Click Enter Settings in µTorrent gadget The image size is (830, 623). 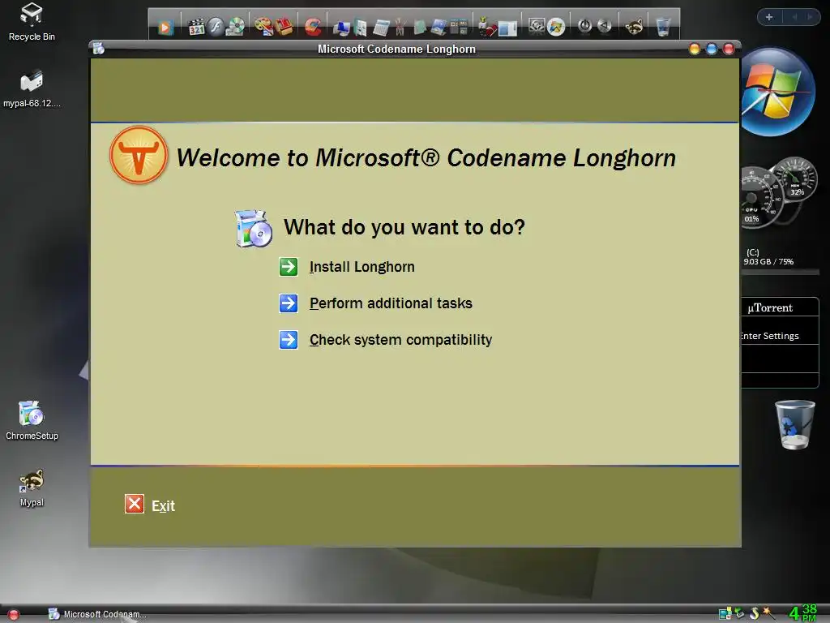(x=769, y=336)
